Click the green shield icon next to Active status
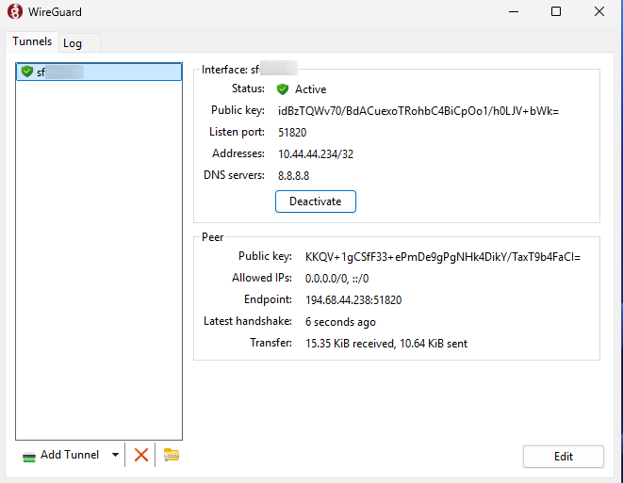This screenshot has width=623, height=483. tap(283, 89)
